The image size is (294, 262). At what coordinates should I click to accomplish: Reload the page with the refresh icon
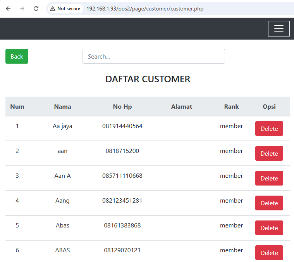click(36, 9)
